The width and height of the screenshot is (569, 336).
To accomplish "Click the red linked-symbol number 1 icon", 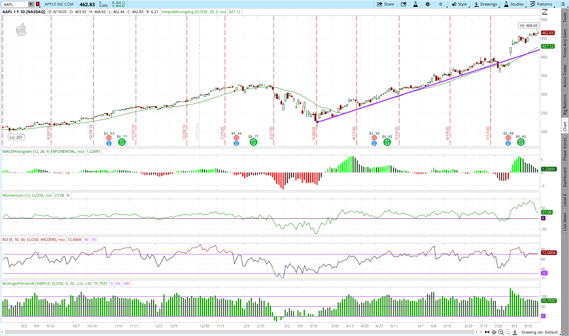I will click(38, 4).
